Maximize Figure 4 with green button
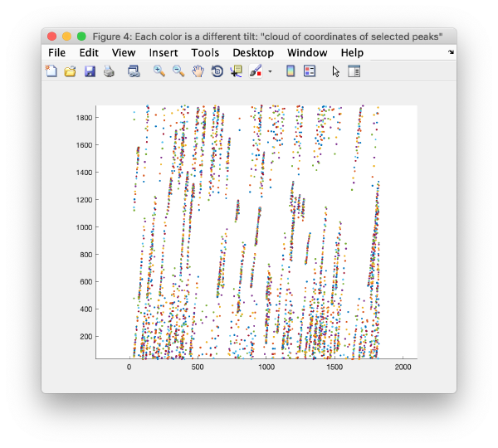The height and width of the screenshot is (448, 498). [x=81, y=37]
